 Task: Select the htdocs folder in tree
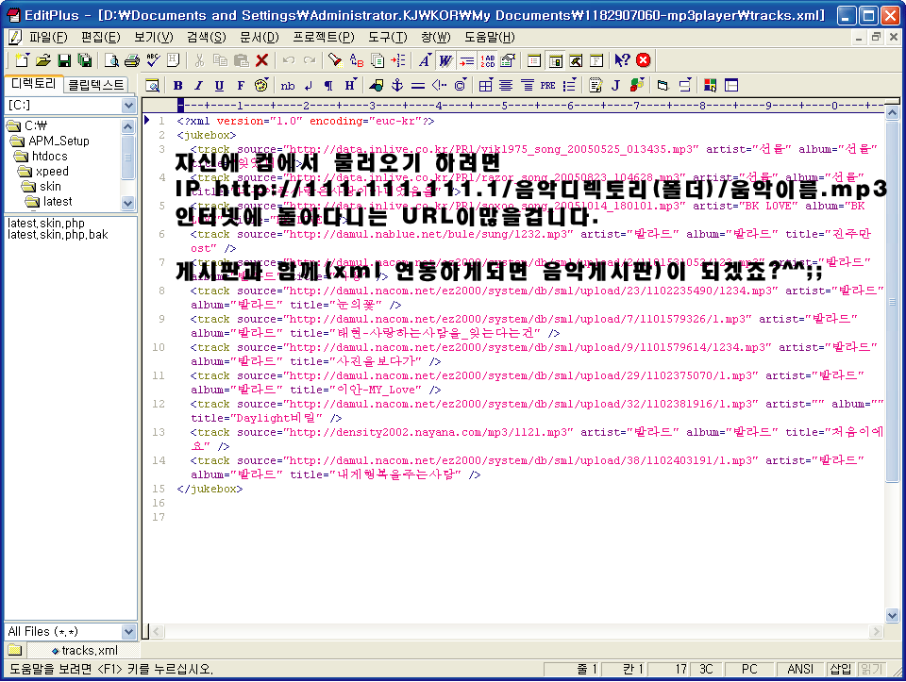[49, 156]
